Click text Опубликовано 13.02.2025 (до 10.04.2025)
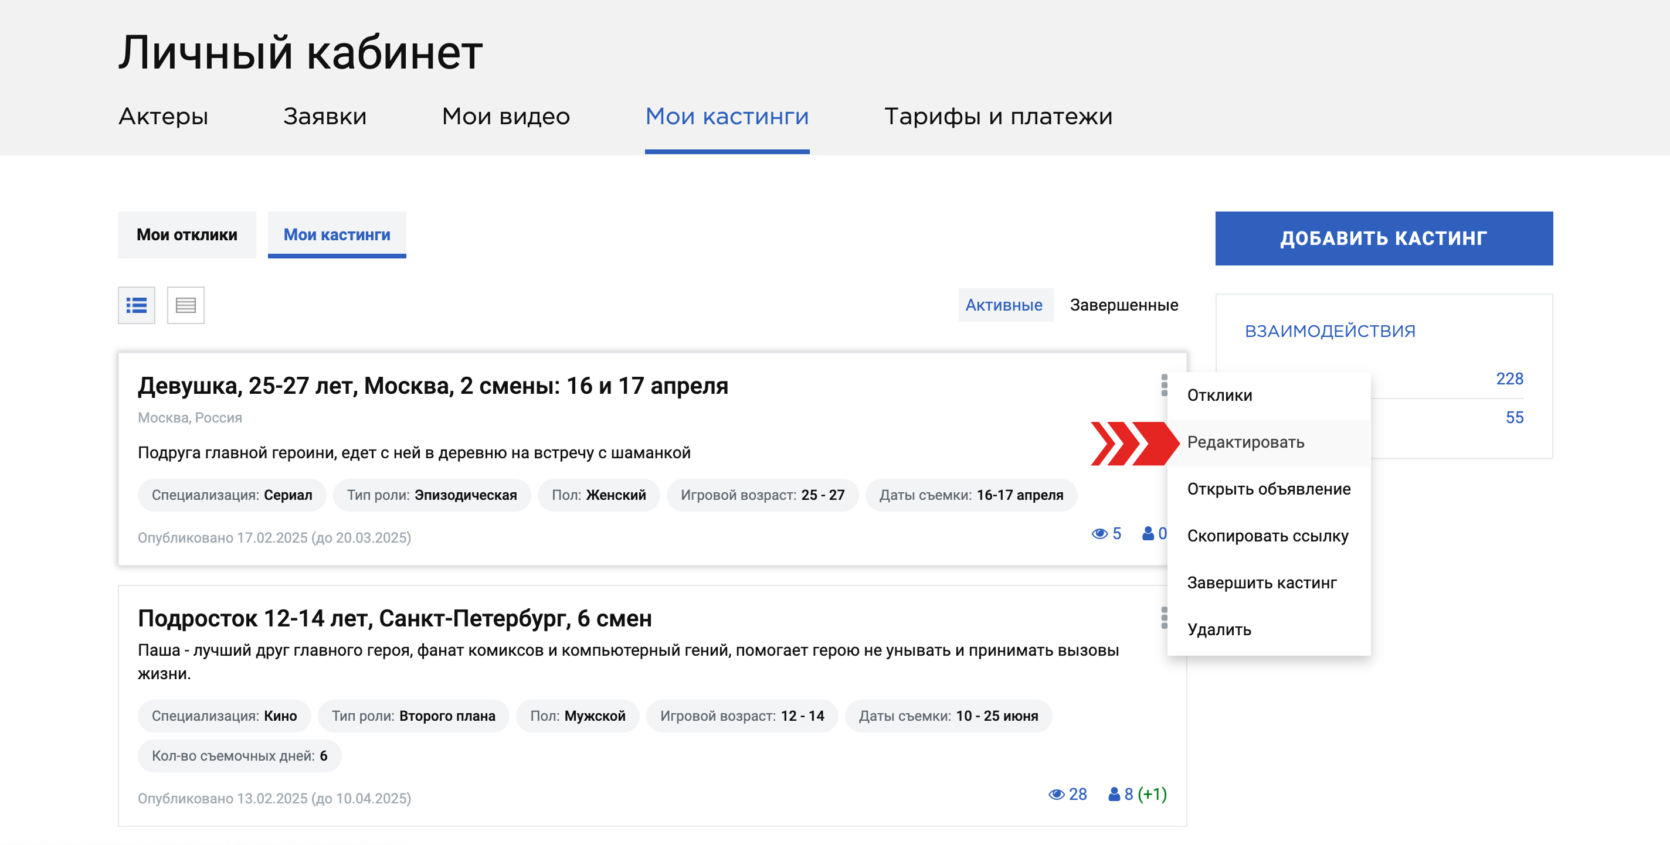Image resolution: width=1670 pixels, height=845 pixels. click(x=274, y=798)
